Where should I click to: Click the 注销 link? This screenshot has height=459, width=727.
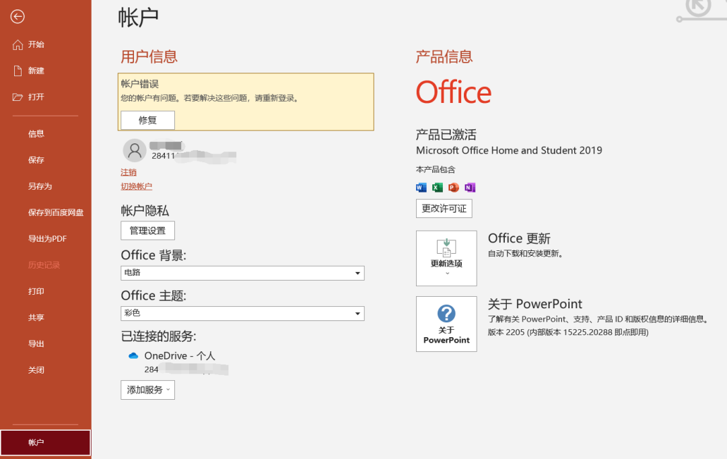click(129, 172)
